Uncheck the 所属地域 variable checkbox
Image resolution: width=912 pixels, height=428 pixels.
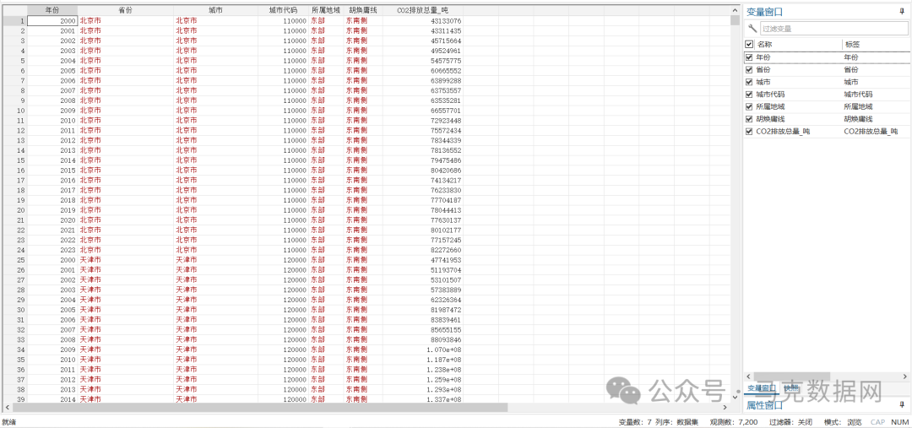[x=749, y=106]
